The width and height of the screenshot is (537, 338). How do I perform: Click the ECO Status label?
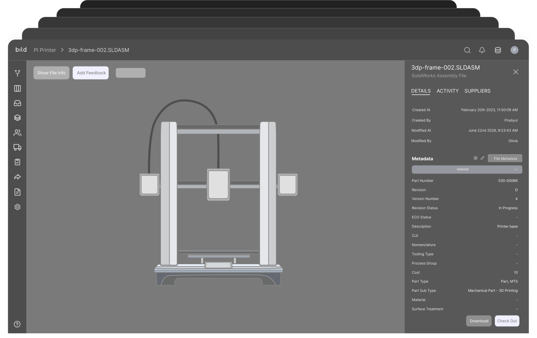point(421,217)
